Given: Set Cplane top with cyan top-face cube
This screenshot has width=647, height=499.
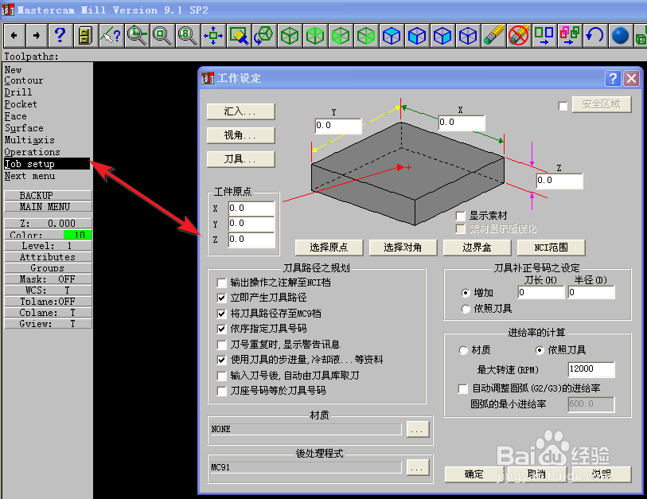Looking at the screenshot, I should click(392, 36).
